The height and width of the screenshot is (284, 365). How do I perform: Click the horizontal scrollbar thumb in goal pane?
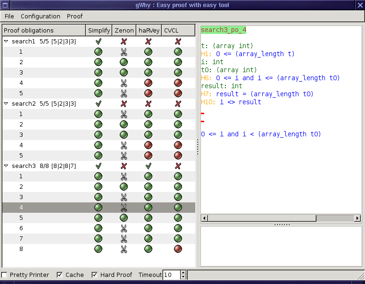click(262, 218)
